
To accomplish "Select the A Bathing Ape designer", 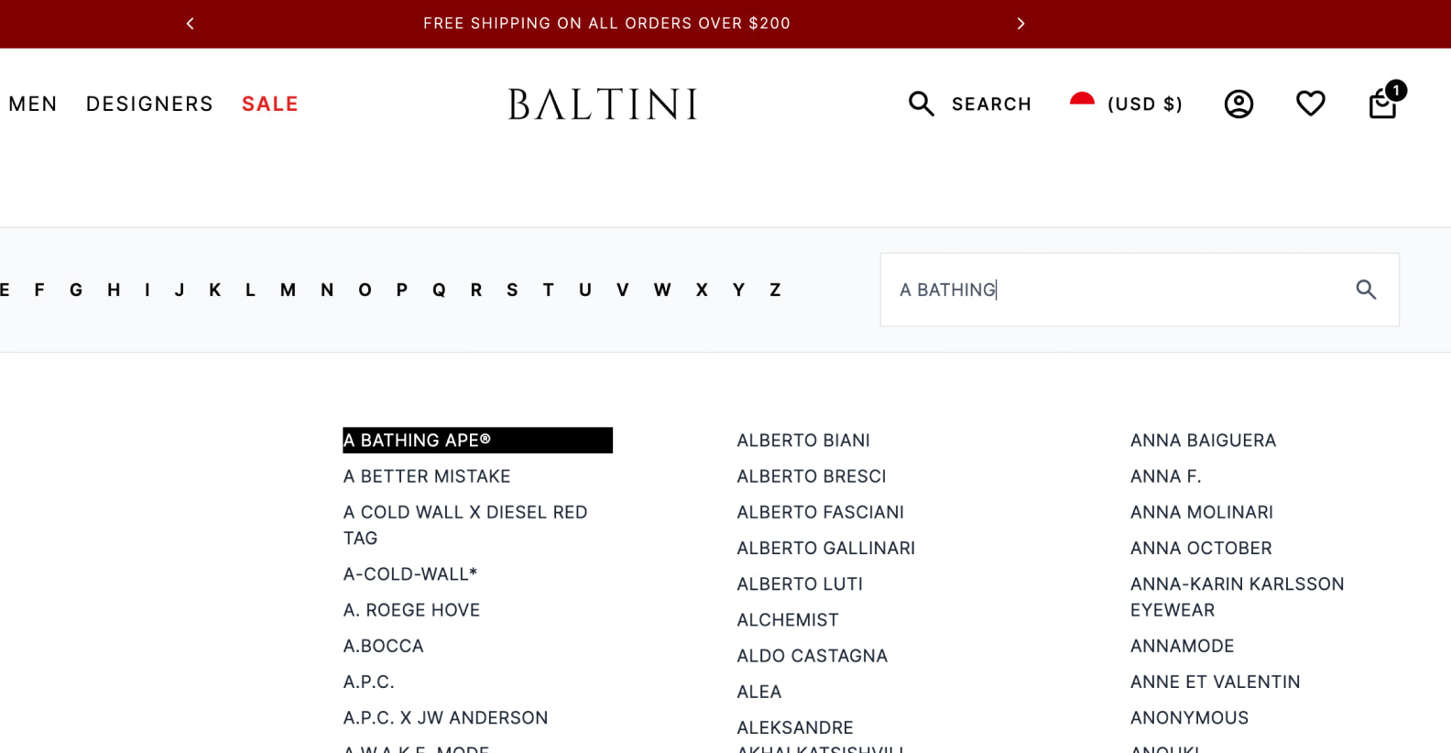I will pyautogui.click(x=417, y=441).
